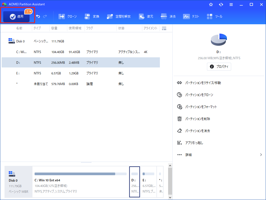Open the 変換 (Convert) menu
The image size is (266, 200).
tap(92, 17)
